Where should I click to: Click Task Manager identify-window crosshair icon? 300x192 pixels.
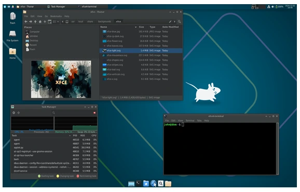[x=19, y=113]
